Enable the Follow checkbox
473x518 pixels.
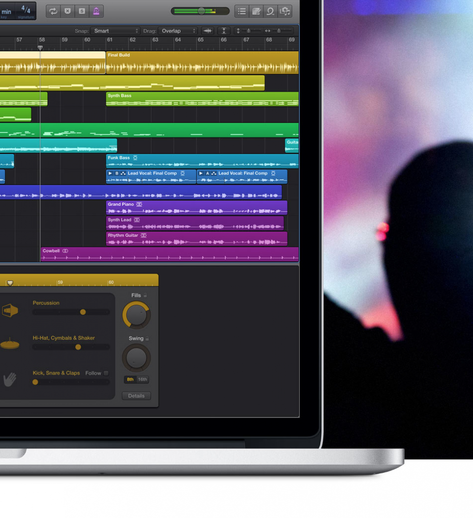[x=106, y=373]
